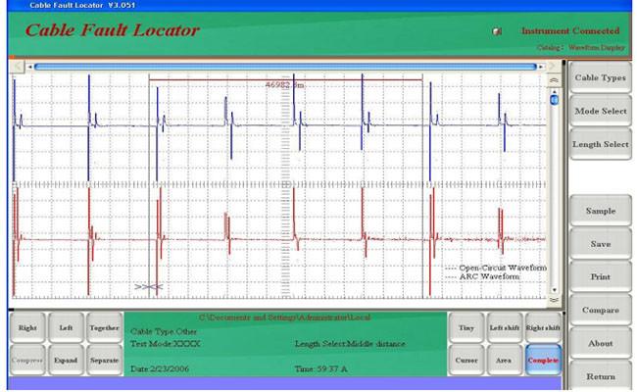Open the Compare function
The image size is (637, 392).
pos(600,311)
